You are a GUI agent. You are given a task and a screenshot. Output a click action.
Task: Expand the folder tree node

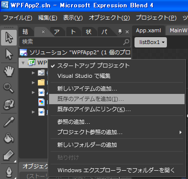coord(33,83)
